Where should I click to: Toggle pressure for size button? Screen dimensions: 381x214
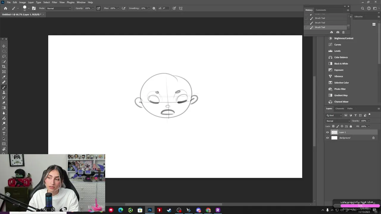coord(174,8)
